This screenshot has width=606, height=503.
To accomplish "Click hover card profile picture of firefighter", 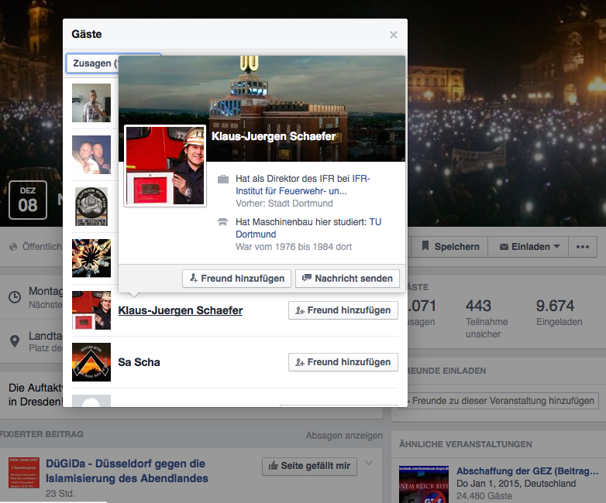I will click(165, 166).
